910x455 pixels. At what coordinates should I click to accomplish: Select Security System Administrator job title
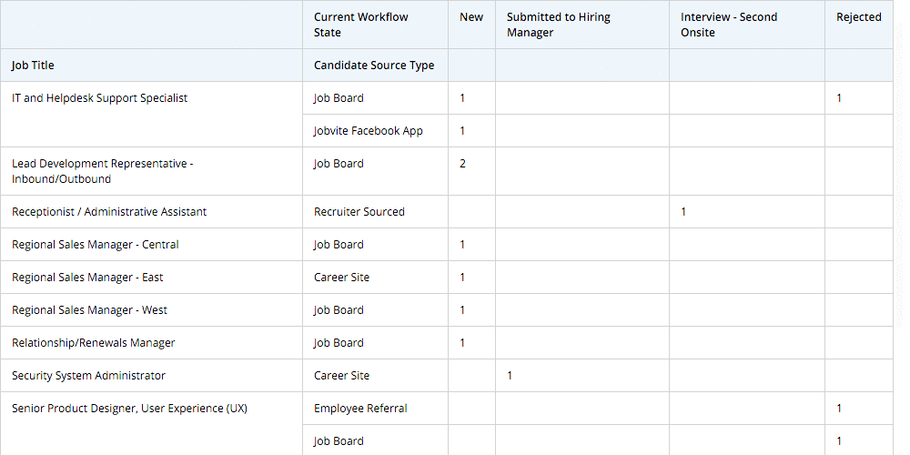point(88,376)
